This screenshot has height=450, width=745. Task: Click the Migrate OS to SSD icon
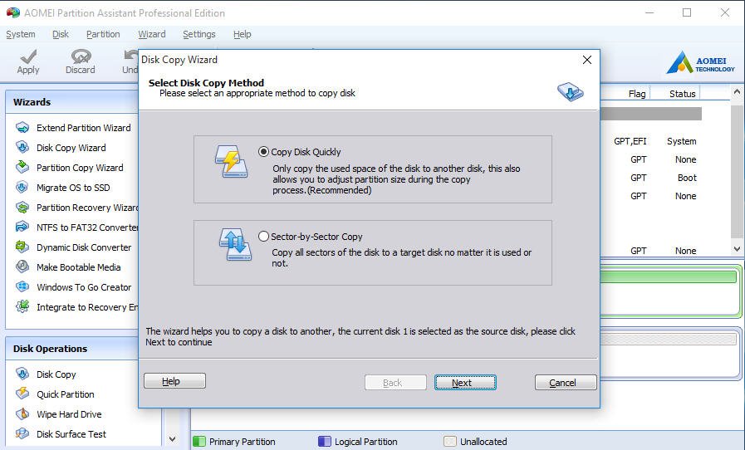tap(22, 187)
